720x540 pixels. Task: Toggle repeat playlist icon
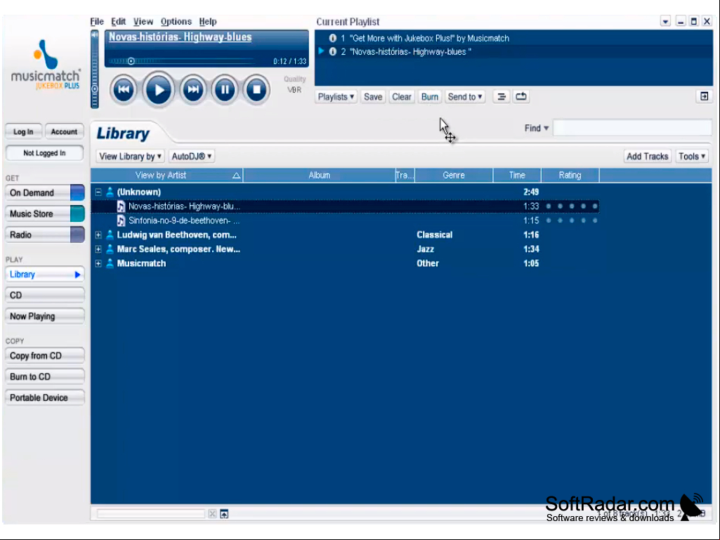(x=521, y=96)
